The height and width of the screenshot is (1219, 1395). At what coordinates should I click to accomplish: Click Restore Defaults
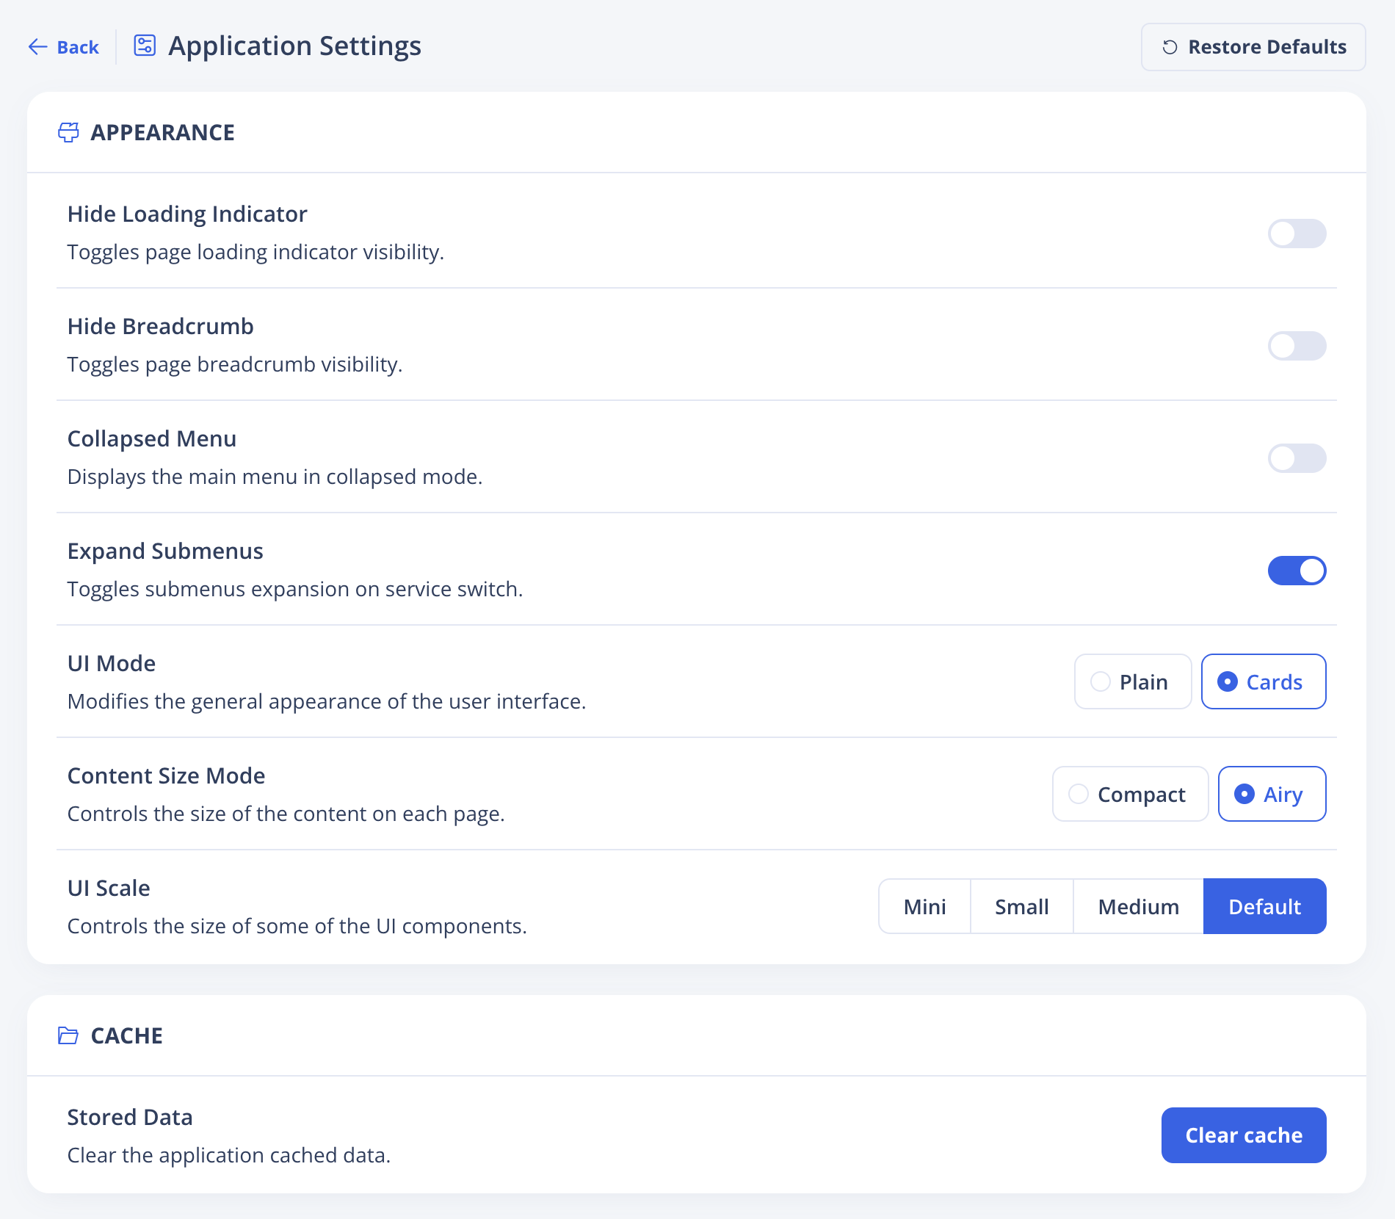(1253, 46)
